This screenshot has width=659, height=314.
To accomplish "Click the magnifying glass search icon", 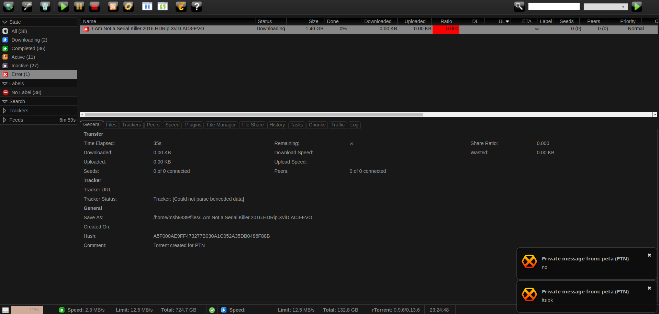I will click(519, 6).
